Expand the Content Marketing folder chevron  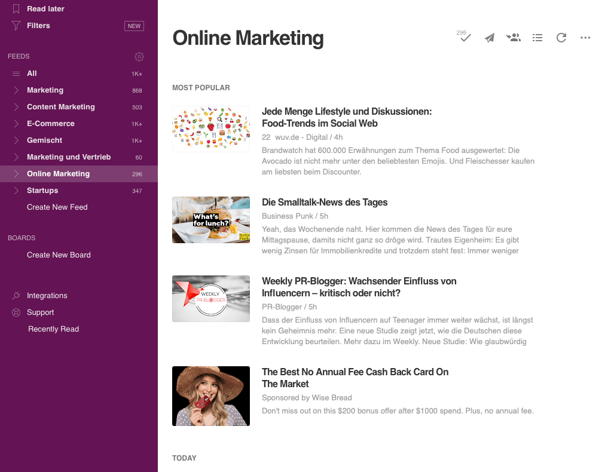click(16, 107)
